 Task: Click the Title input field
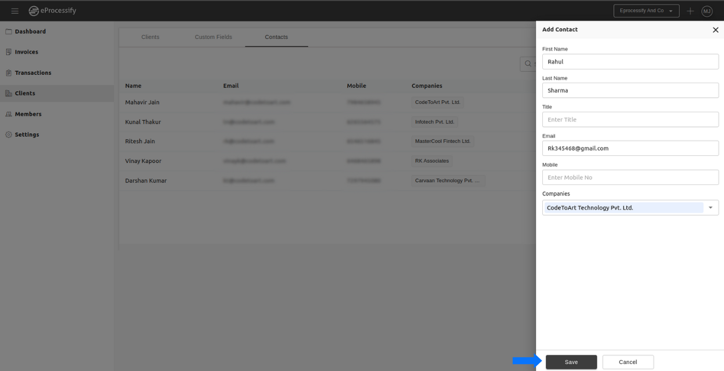click(630, 119)
